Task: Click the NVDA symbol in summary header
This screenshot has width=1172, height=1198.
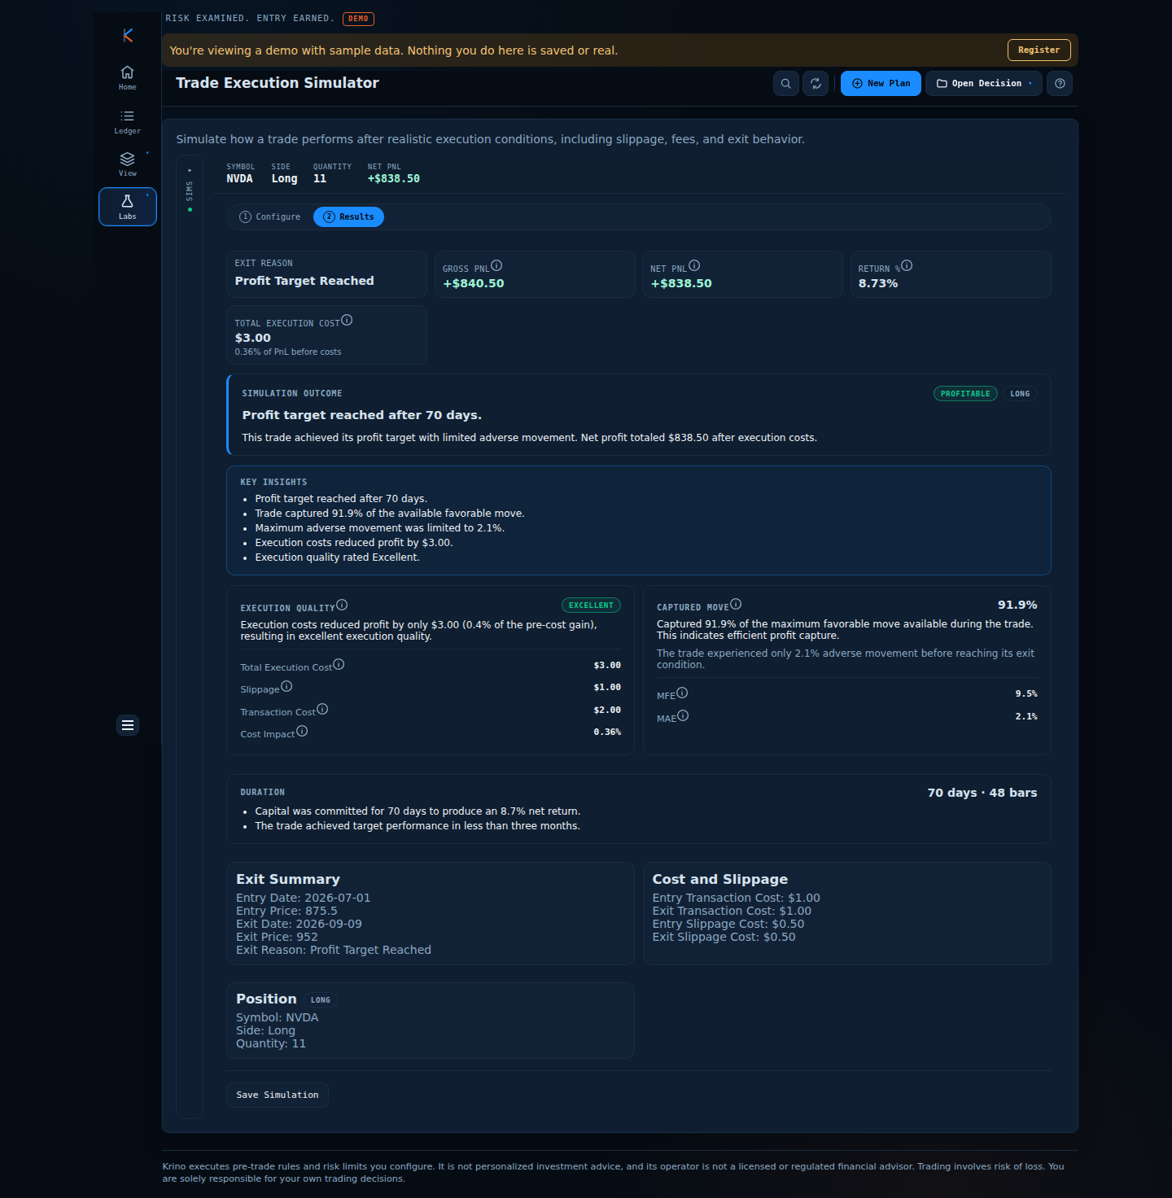Action: point(239,179)
